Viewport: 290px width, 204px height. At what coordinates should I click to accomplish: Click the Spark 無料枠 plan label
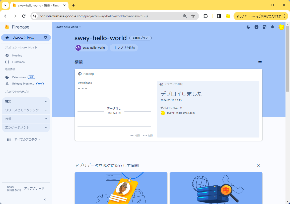tap(14, 188)
